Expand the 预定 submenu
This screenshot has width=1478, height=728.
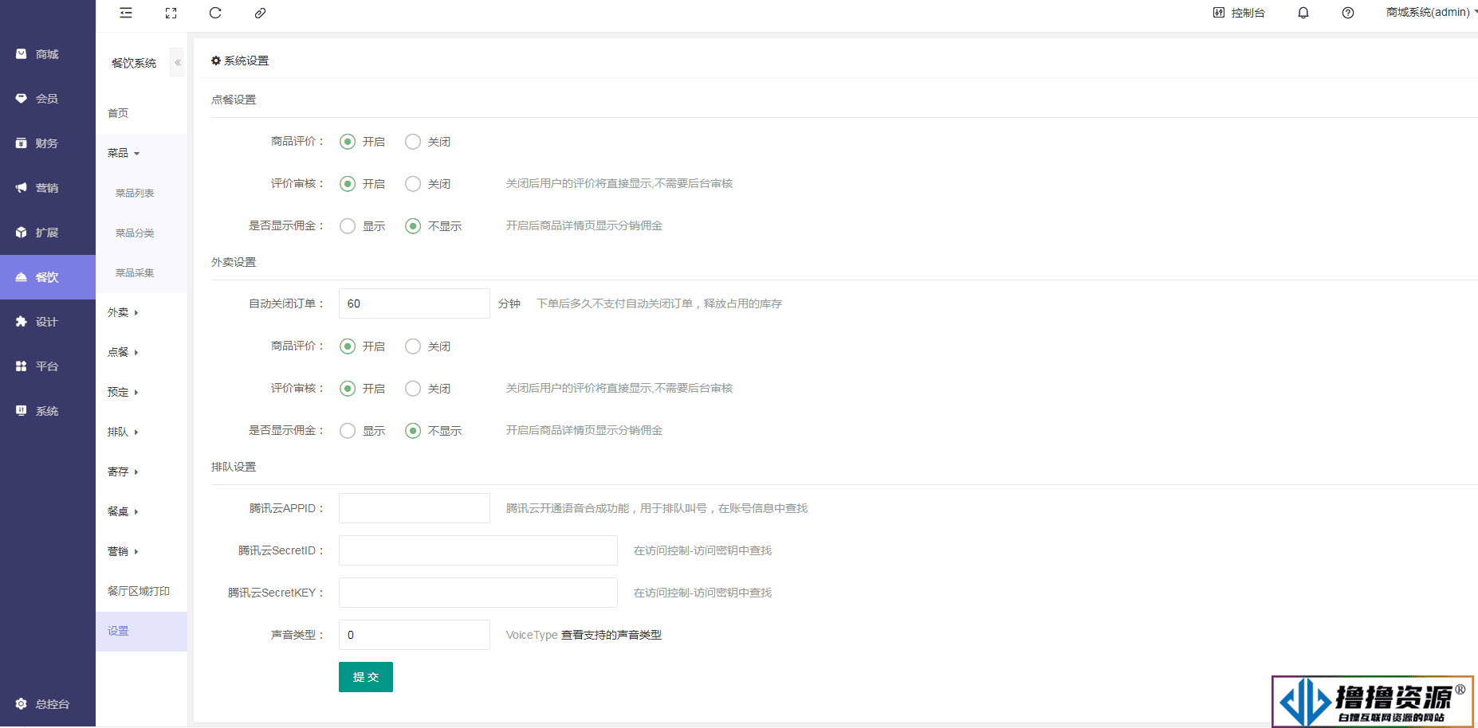[x=141, y=392]
